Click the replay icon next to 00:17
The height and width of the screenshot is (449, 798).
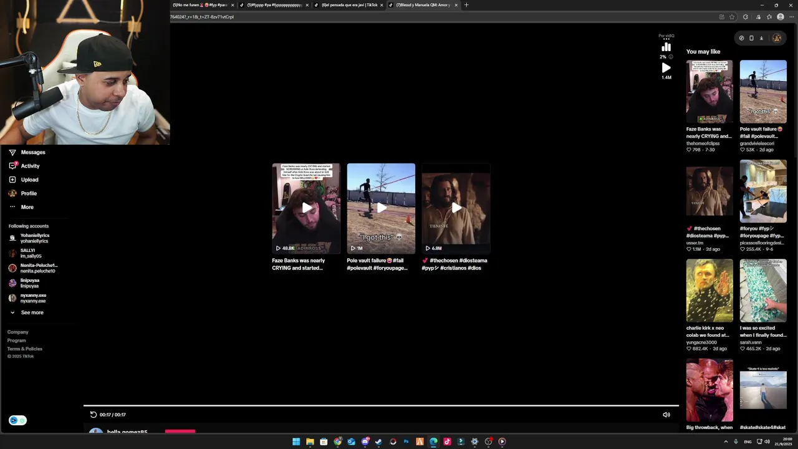pyautogui.click(x=94, y=415)
